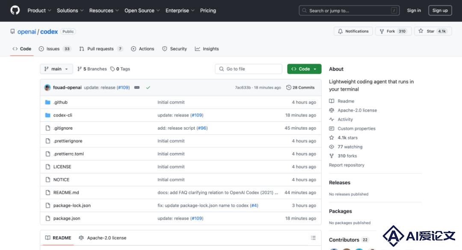Click the file icon beside package-lock.json

point(48,205)
